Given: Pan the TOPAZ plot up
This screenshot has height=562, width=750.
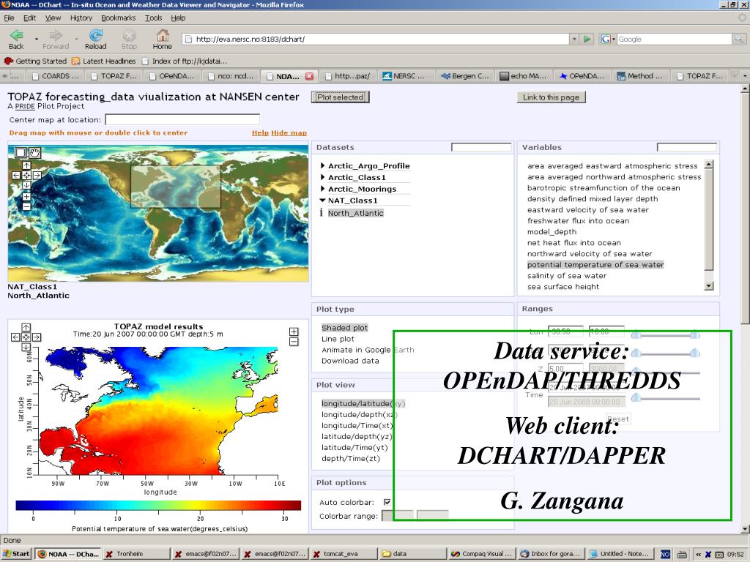Looking at the screenshot, I should pos(26,327).
